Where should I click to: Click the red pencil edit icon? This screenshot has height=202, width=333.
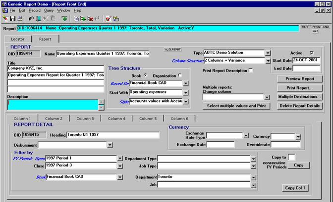pyautogui.click(x=109, y=19)
